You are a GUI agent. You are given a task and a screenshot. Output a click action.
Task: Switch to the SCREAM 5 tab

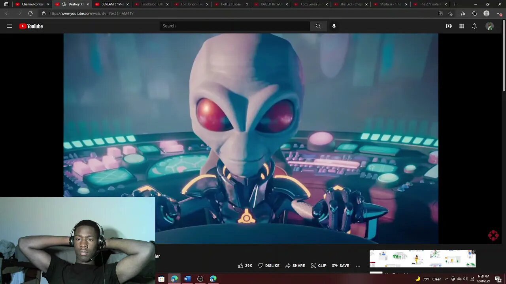[112, 4]
